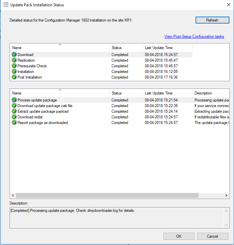Click the horizontal scrollbar left arrow
Image resolution: width=234 pixels, height=245 pixels.
(13, 196)
